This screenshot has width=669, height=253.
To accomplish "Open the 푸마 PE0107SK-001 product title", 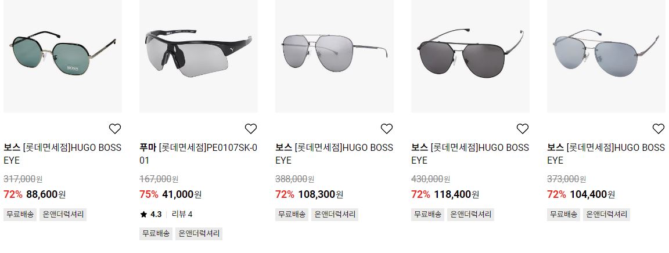I will (199, 154).
